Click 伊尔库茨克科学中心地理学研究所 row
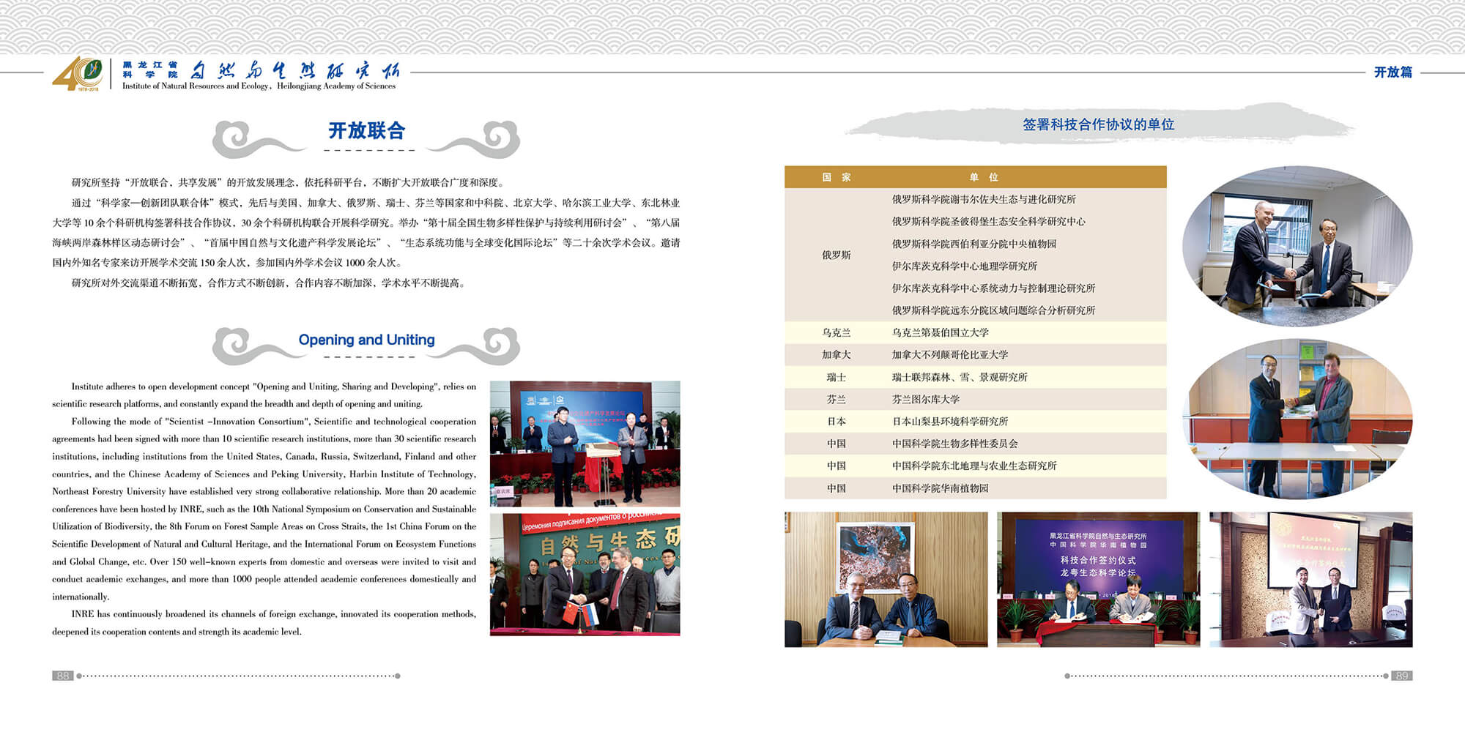Image resolution: width=1465 pixels, height=732 pixels. click(x=964, y=266)
